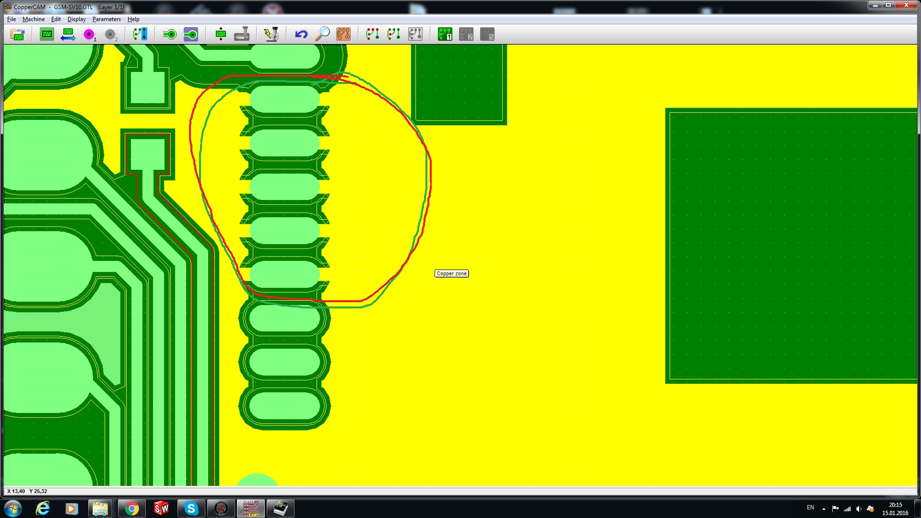The width and height of the screenshot is (921, 518).
Task: Open the File menu
Action: click(12, 19)
